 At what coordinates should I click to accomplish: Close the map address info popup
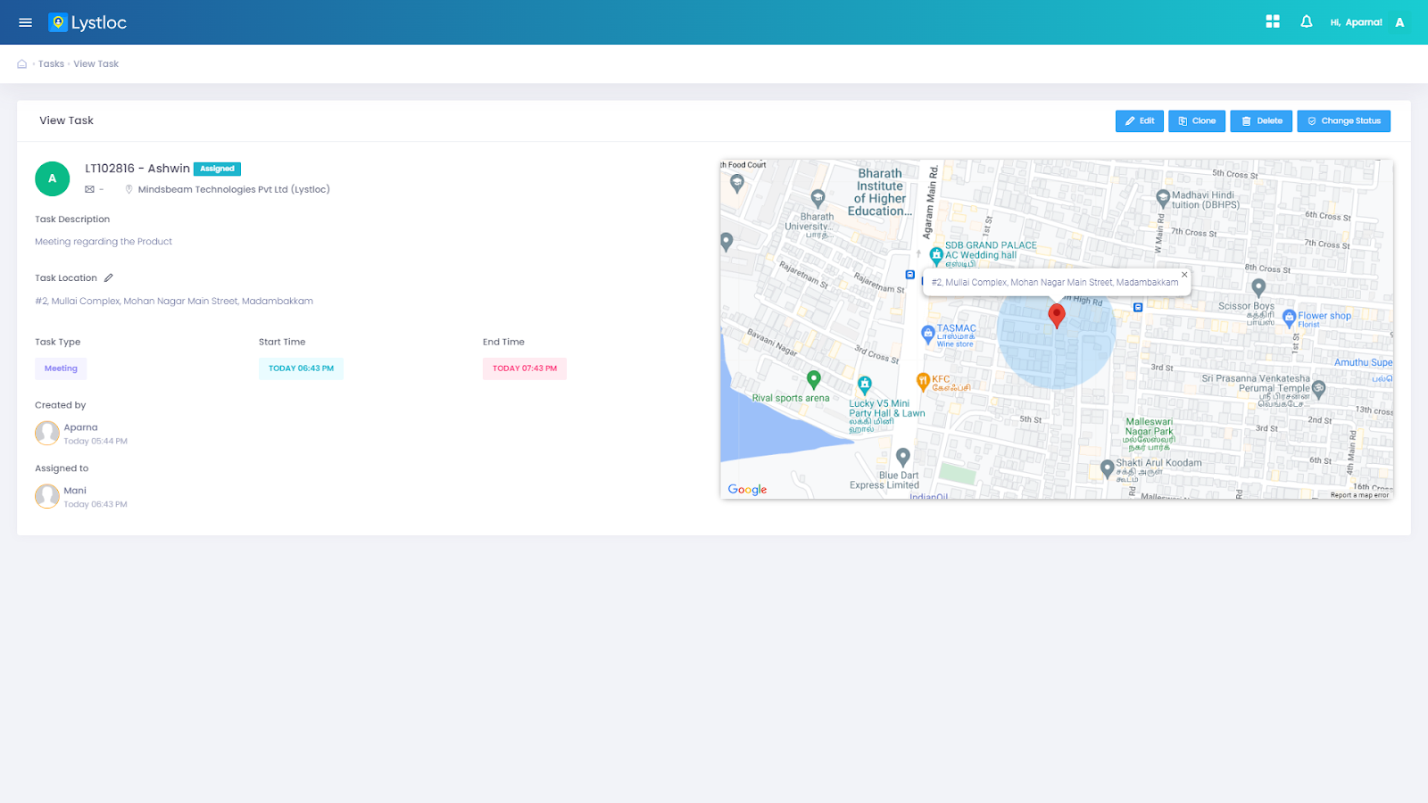1184,275
